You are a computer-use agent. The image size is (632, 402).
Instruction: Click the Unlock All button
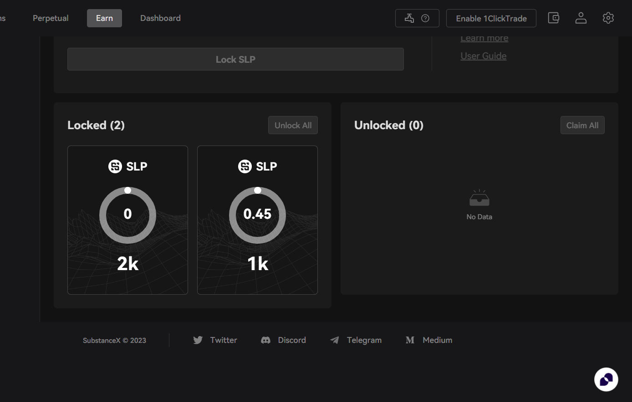pos(293,125)
